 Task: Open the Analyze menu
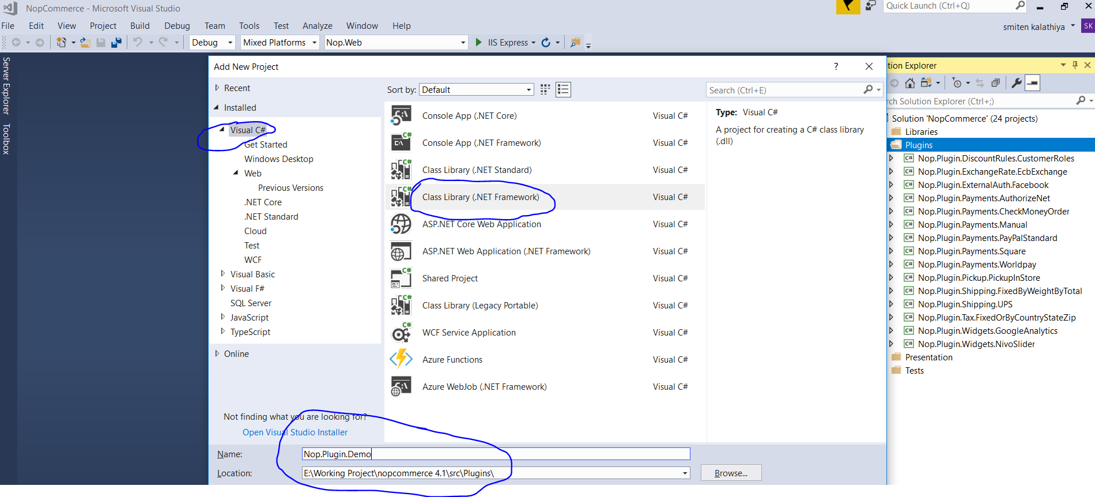318,26
